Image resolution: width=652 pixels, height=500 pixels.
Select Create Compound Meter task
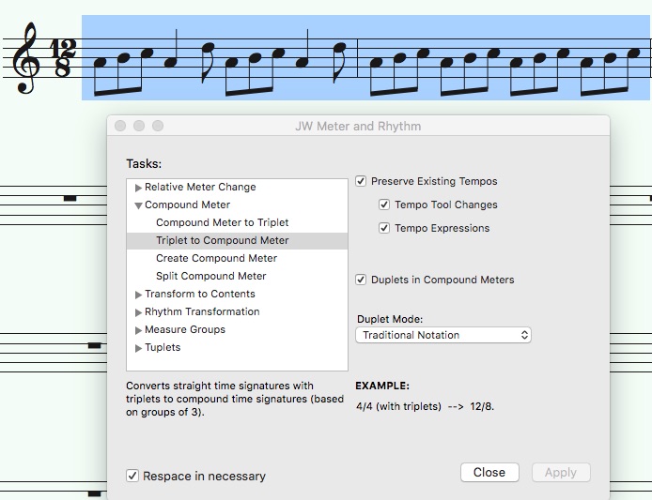(x=216, y=258)
